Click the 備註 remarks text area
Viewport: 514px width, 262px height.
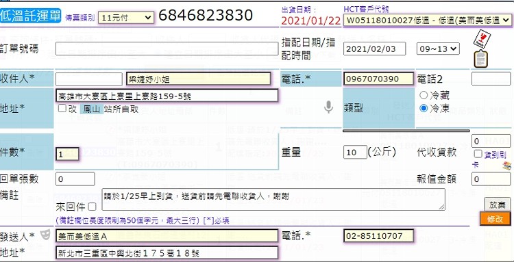(273, 199)
